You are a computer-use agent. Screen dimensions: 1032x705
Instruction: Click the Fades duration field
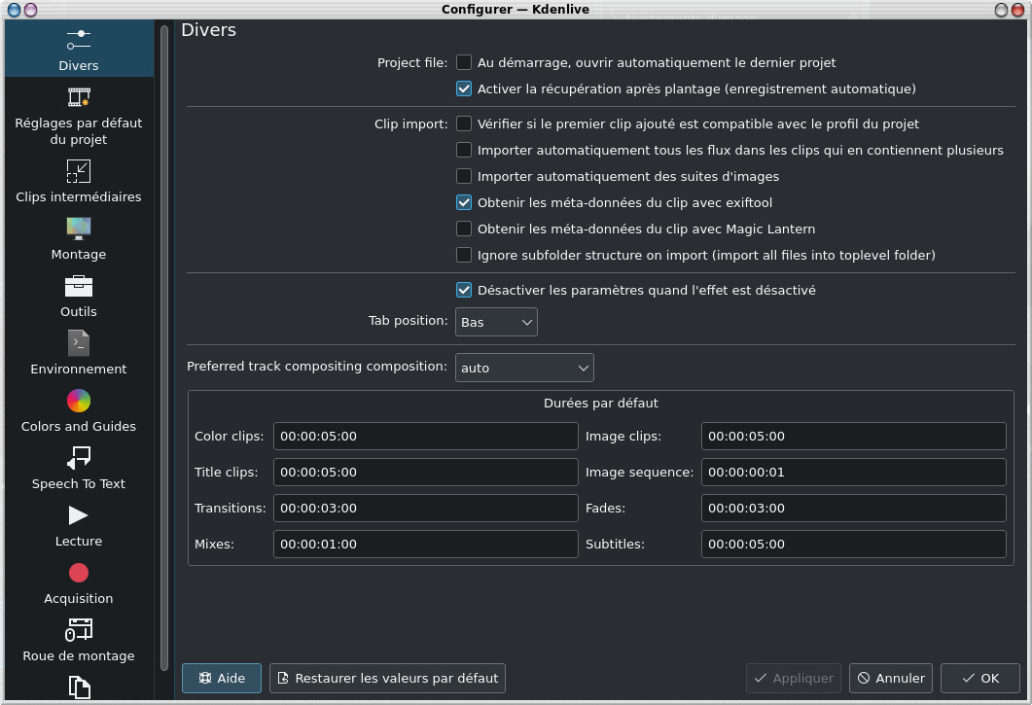click(854, 509)
